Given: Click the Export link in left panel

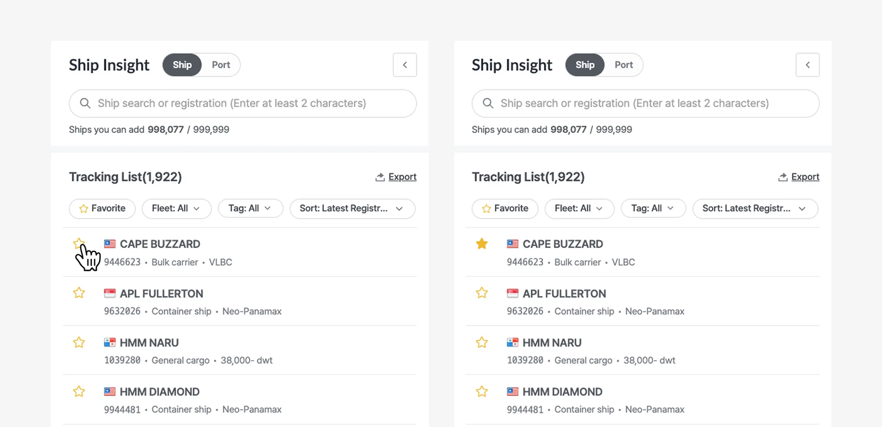Looking at the screenshot, I should [402, 177].
